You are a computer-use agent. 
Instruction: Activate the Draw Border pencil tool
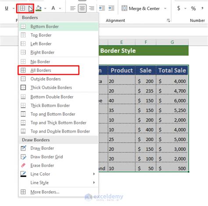click(59, 148)
